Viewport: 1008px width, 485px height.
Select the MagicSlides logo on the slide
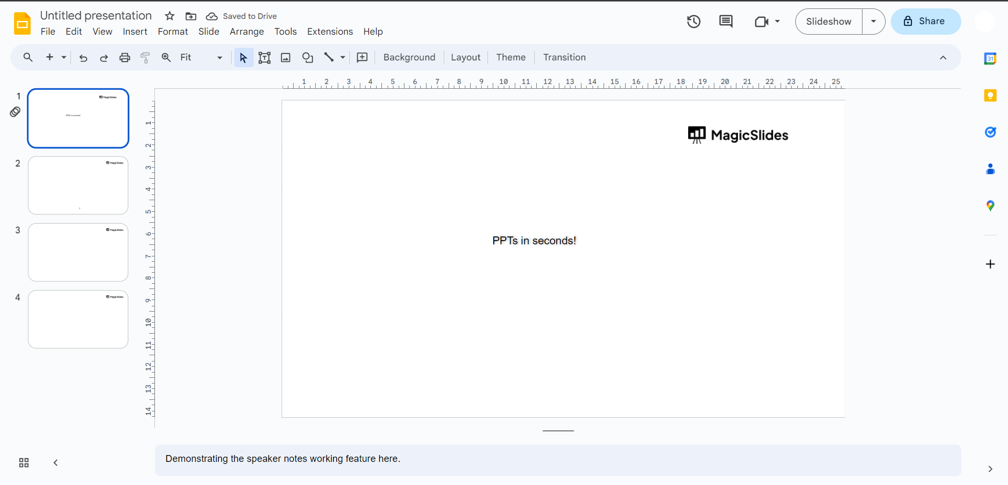coord(738,135)
